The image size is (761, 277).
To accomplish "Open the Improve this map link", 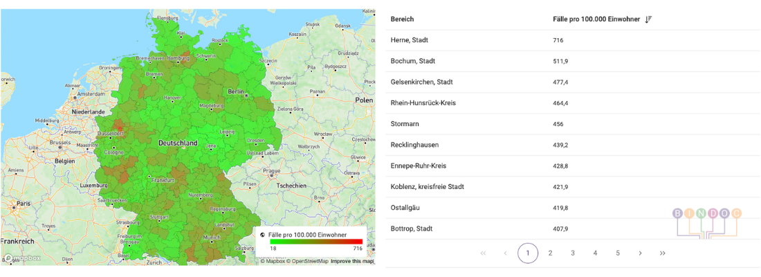I will (x=351, y=261).
